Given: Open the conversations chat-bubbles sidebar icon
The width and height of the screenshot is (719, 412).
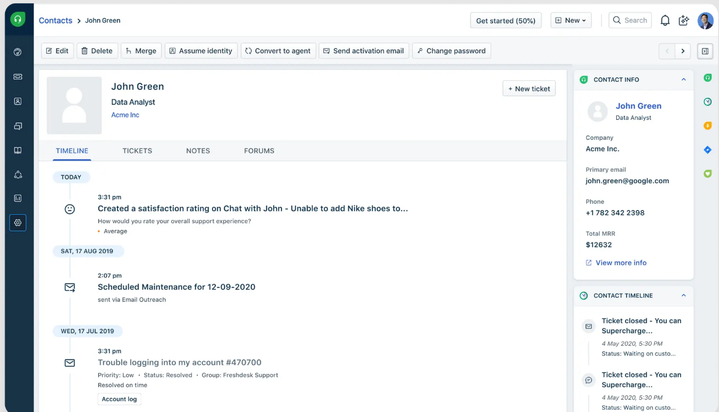Looking at the screenshot, I should coord(18,126).
